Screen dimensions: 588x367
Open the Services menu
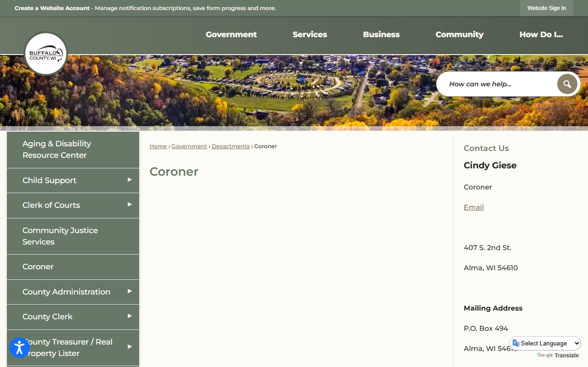tap(310, 34)
